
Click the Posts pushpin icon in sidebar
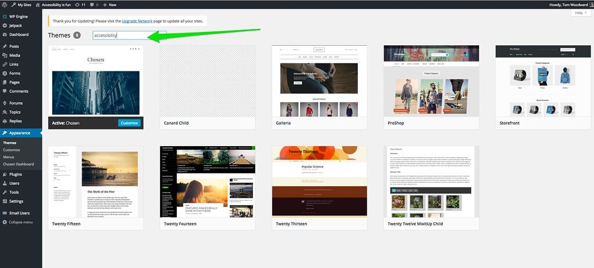pos(4,46)
